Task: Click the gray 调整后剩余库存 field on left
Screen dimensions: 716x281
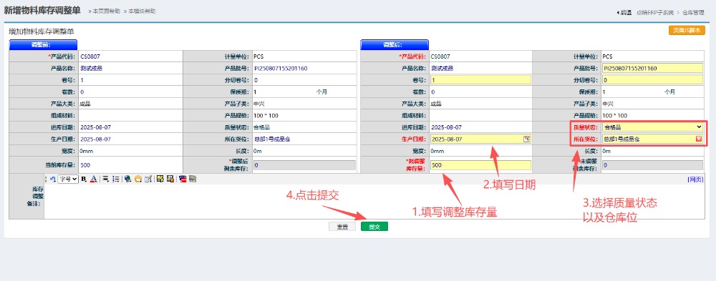Action: (x=304, y=166)
